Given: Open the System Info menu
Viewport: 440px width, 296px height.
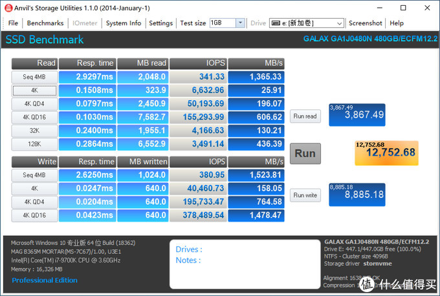Looking at the screenshot, I should pyautogui.click(x=123, y=23).
